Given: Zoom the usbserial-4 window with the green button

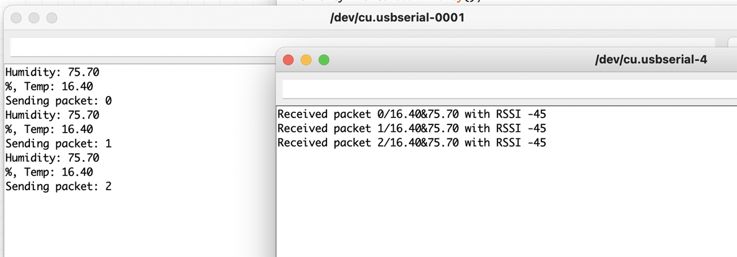Looking at the screenshot, I should coord(324,59).
